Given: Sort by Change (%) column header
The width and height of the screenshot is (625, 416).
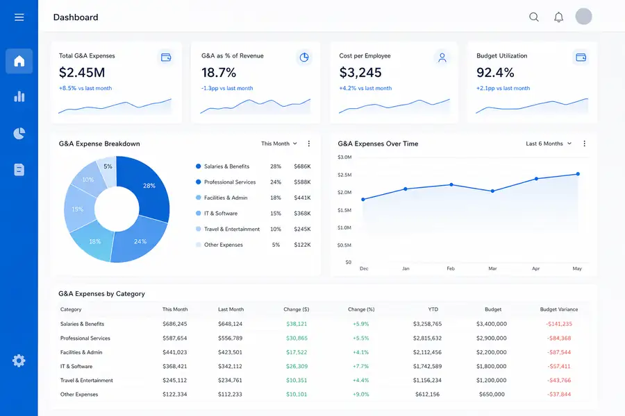Looking at the screenshot, I should pos(361,309).
